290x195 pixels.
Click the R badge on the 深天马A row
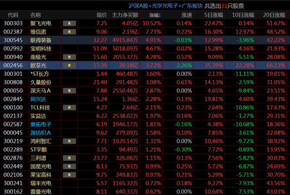tap(69, 90)
